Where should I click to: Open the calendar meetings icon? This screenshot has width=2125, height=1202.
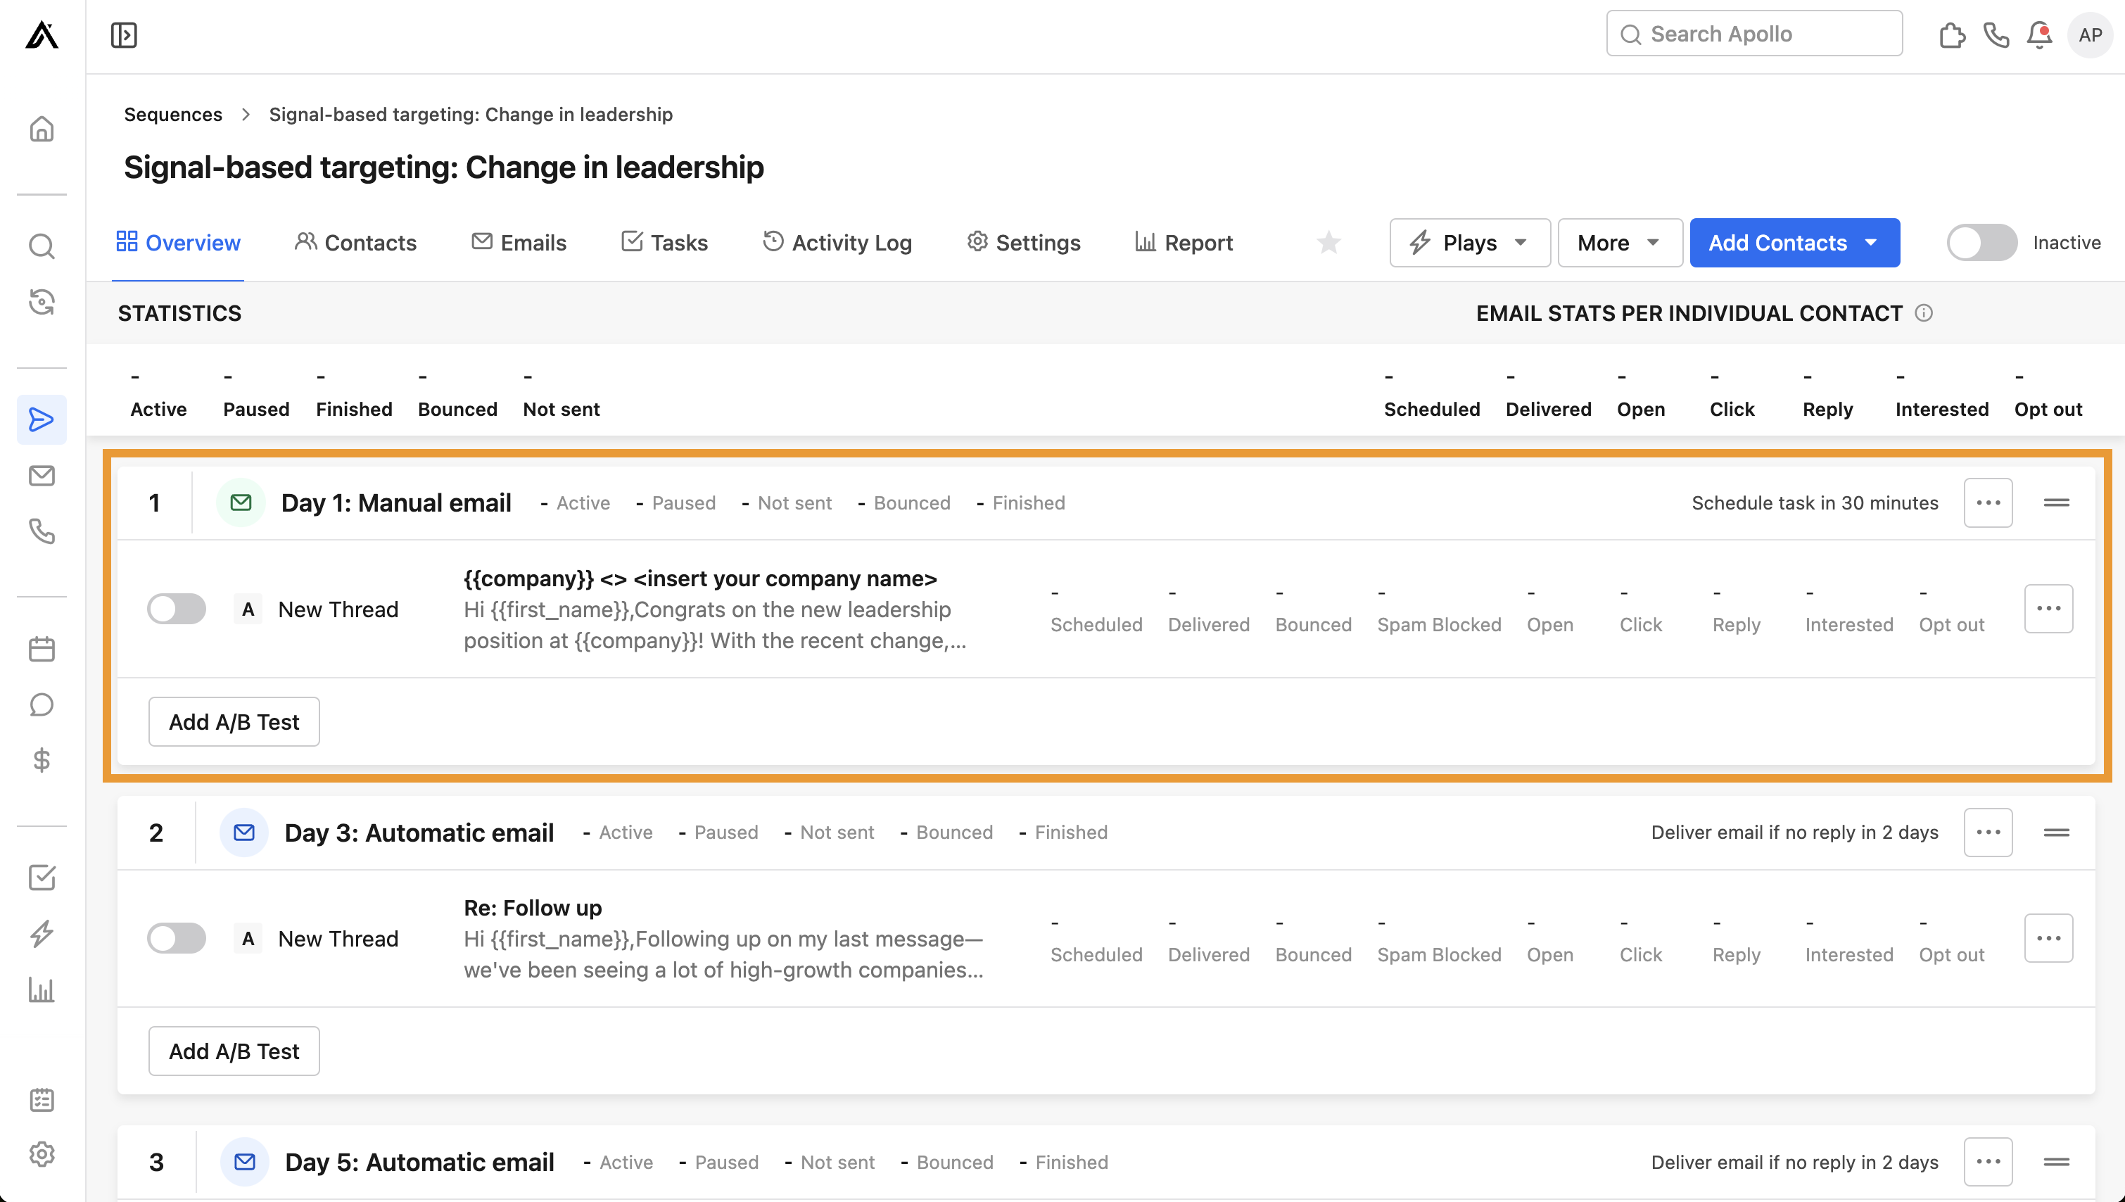[x=42, y=648]
